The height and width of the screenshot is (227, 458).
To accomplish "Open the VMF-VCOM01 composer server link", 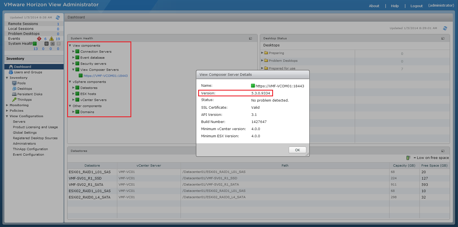I will point(105,76).
